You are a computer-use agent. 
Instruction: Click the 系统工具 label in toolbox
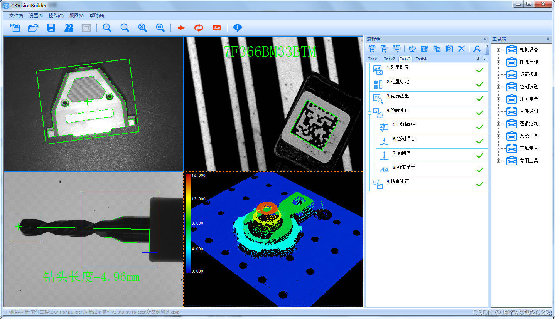pos(529,136)
